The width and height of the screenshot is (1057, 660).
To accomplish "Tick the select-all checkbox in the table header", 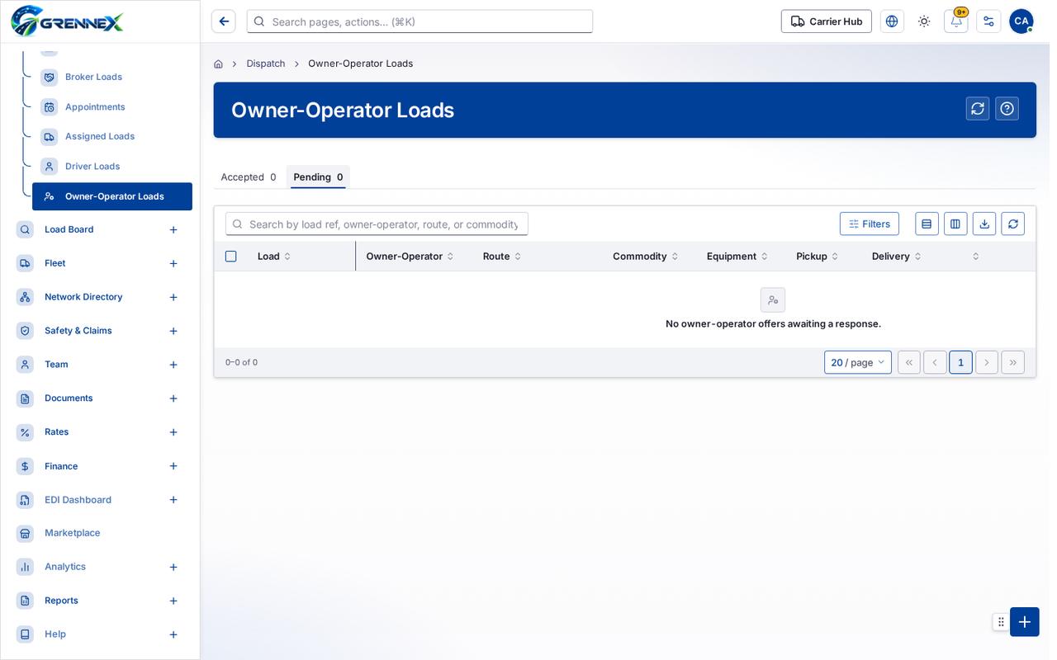I will [x=231, y=257].
